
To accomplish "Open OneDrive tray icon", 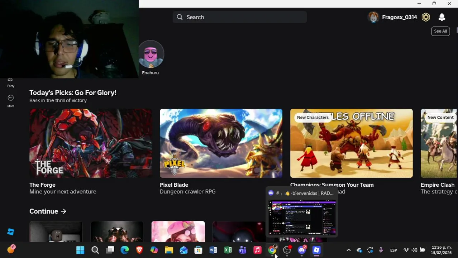I will 359,250.
